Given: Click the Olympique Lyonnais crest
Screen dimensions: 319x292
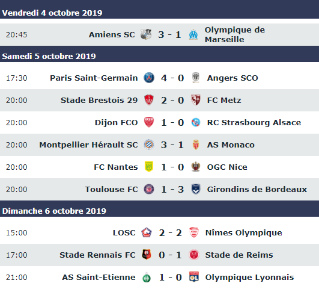Looking at the screenshot, I should [193, 277].
